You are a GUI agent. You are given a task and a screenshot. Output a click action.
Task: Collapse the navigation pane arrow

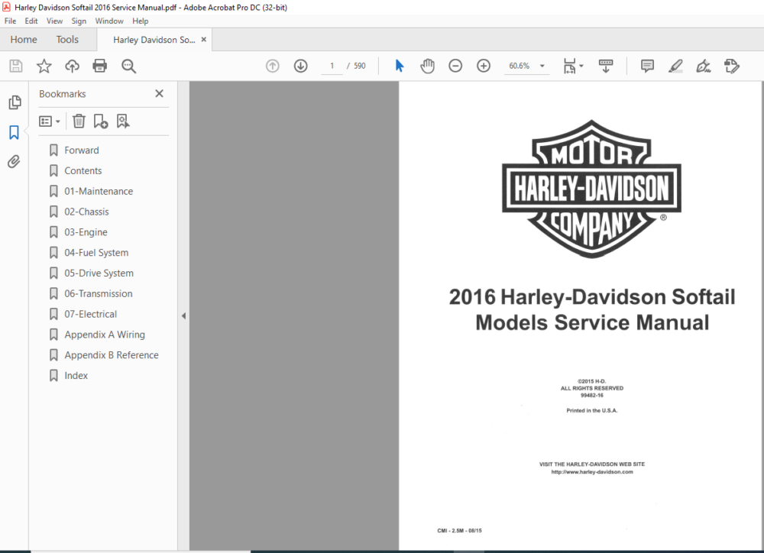pos(183,315)
